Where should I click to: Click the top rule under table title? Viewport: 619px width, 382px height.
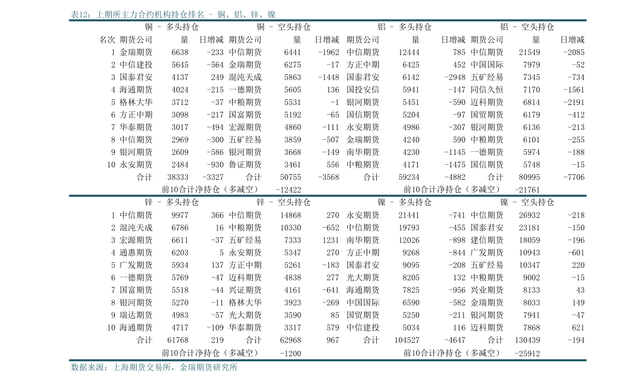pyautogui.click(x=327, y=21)
